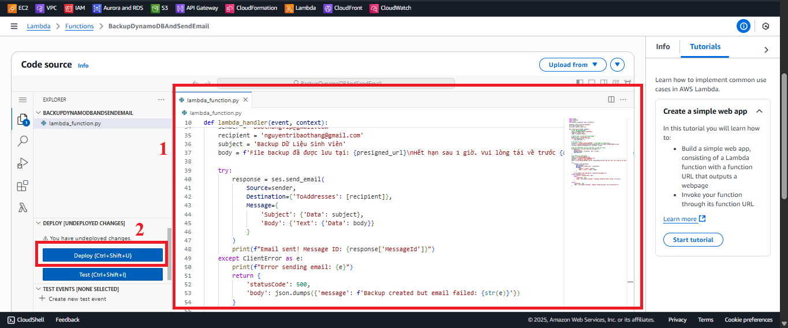Open the Lambda shortcut in favorites bar
Image resolution: width=788 pixels, height=328 pixels.
coord(301,8)
